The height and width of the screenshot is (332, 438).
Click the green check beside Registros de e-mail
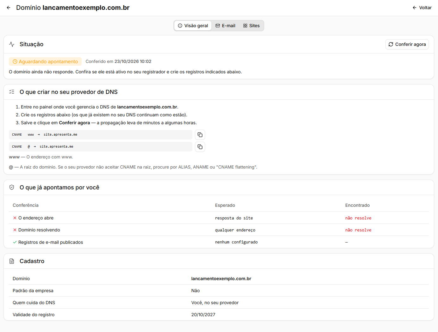pos(15,242)
